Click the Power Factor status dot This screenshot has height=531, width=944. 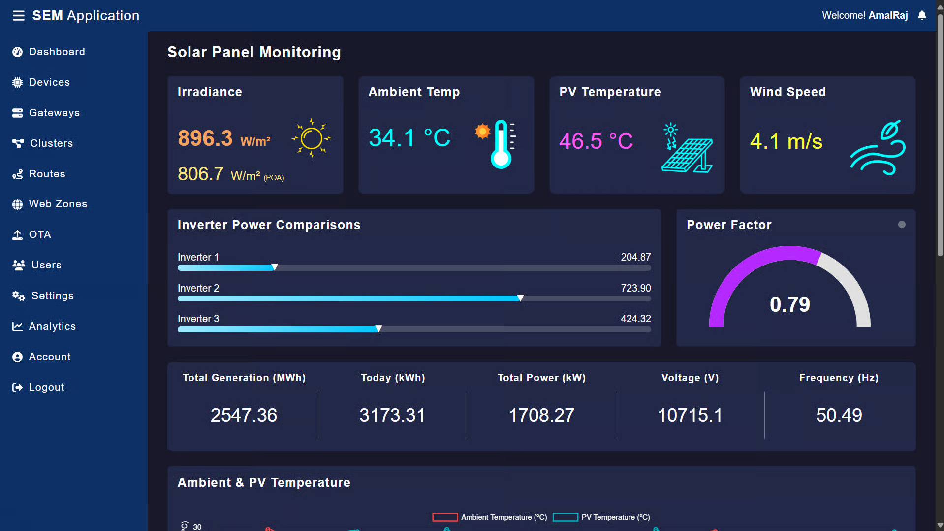902,225
